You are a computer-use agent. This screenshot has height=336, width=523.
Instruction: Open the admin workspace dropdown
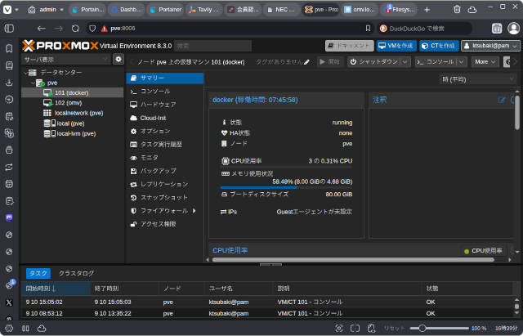46,9
